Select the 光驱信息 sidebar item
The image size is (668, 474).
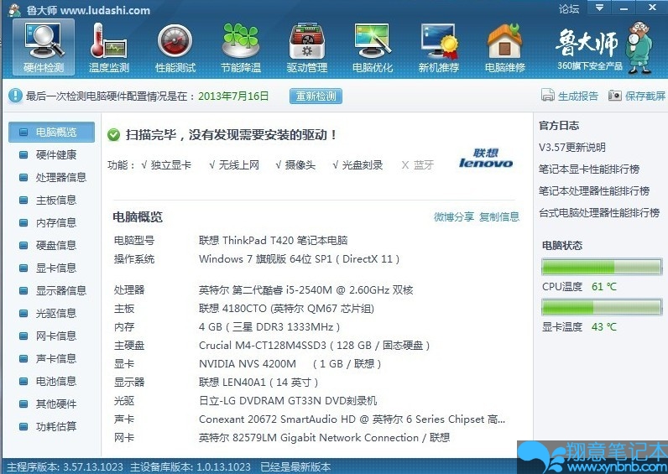click(51, 313)
